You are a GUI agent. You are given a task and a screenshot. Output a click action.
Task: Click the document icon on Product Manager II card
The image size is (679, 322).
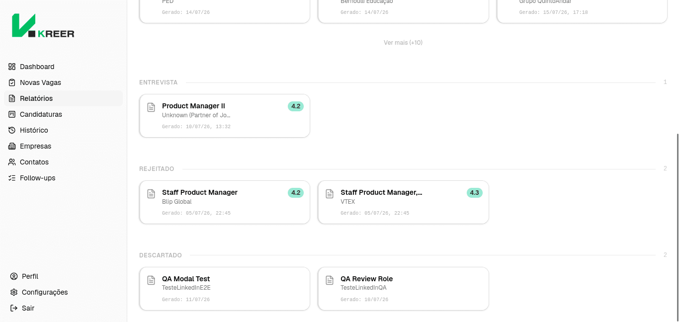[x=151, y=107]
